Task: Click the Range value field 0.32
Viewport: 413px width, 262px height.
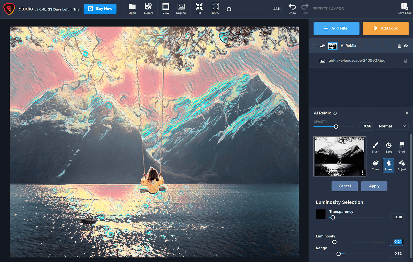Action: point(397,253)
